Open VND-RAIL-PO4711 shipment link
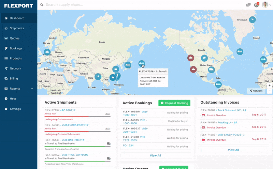 pyautogui.click(x=73, y=140)
